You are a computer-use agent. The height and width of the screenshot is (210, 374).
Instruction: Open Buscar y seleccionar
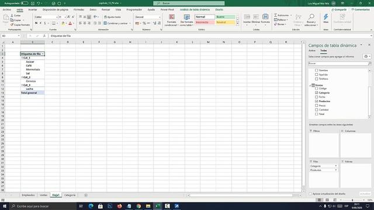coord(311,20)
